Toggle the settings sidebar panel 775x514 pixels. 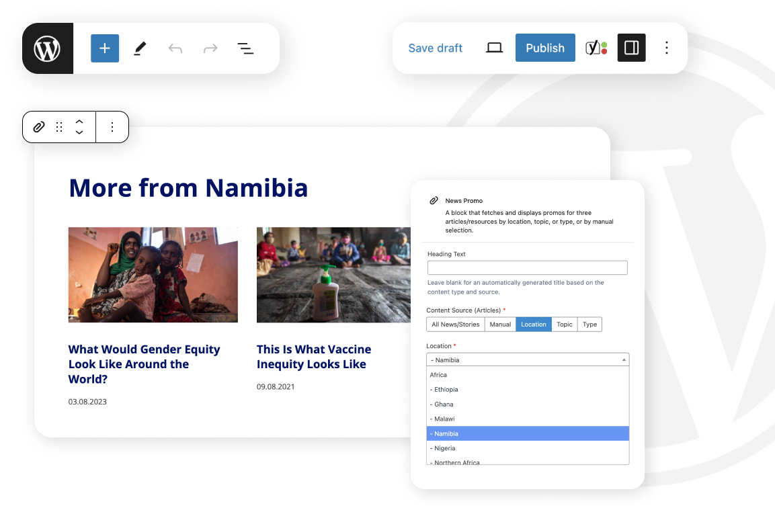[x=631, y=48]
